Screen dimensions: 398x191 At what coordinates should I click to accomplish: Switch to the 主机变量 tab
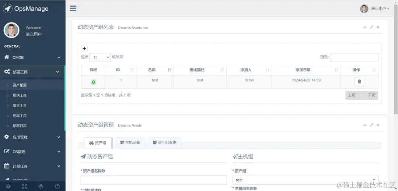(130, 142)
